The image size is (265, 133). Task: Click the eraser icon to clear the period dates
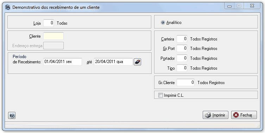click(x=137, y=62)
